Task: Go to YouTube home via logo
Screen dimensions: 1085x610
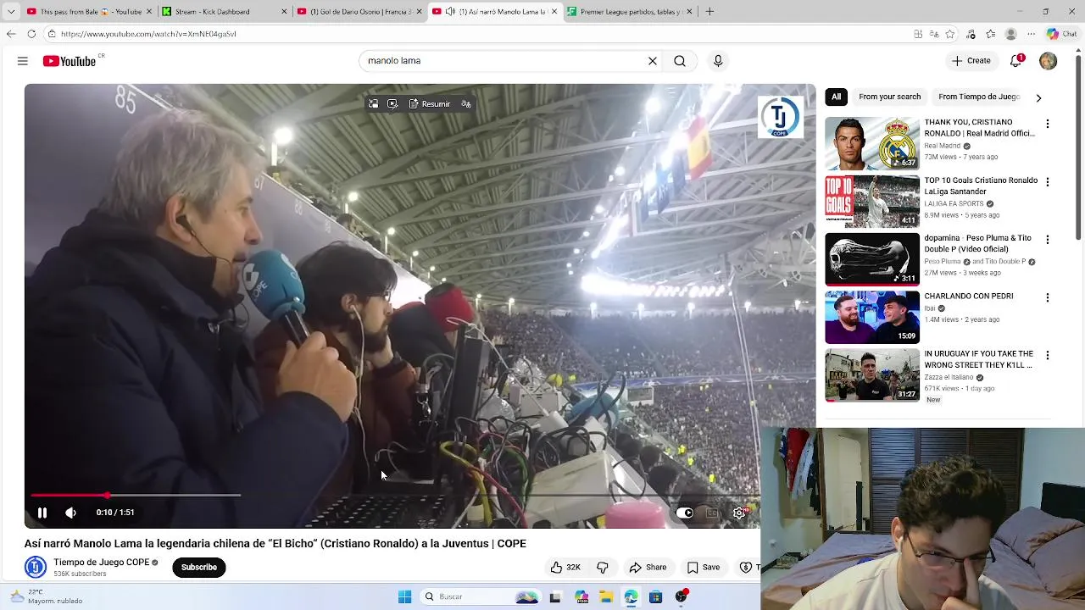Action: coord(70,61)
